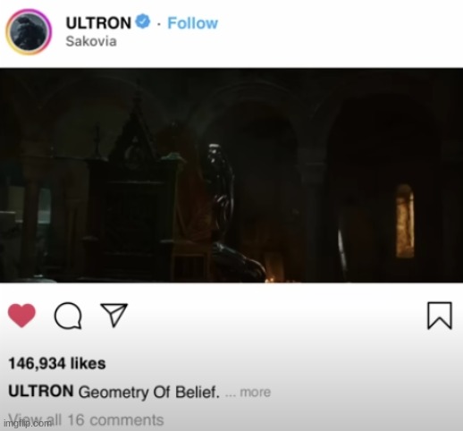
Task: Expand caption with the more link
Action: (256, 393)
